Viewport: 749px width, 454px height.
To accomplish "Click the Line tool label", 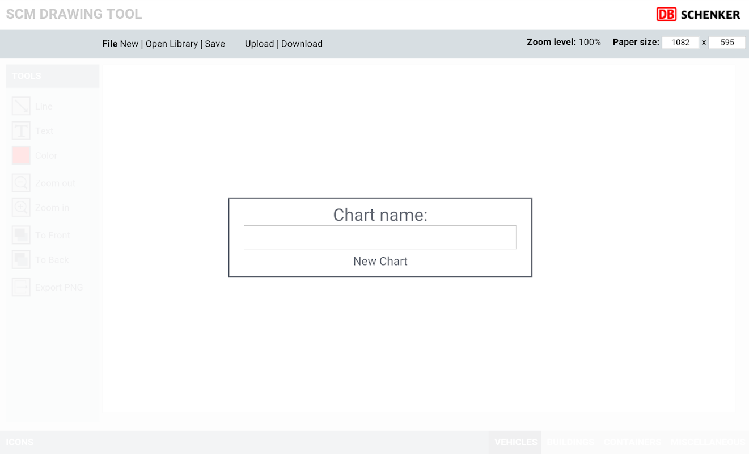I will pos(44,106).
